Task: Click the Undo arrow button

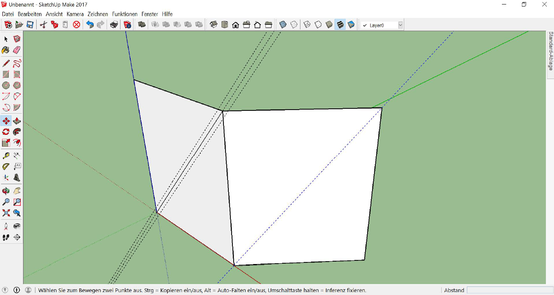Action: tap(90, 25)
